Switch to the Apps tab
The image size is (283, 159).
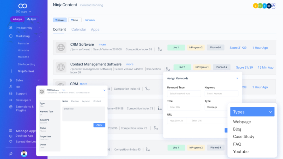(95, 30)
